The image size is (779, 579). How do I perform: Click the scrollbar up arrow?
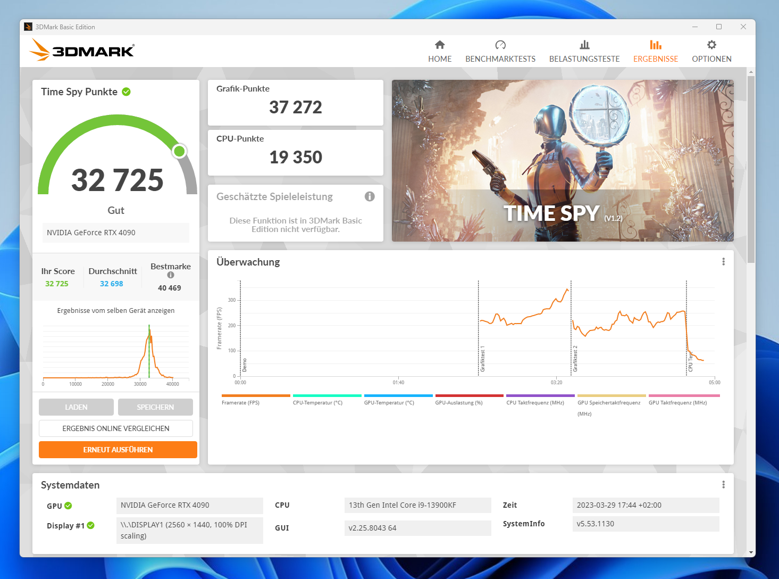[751, 71]
